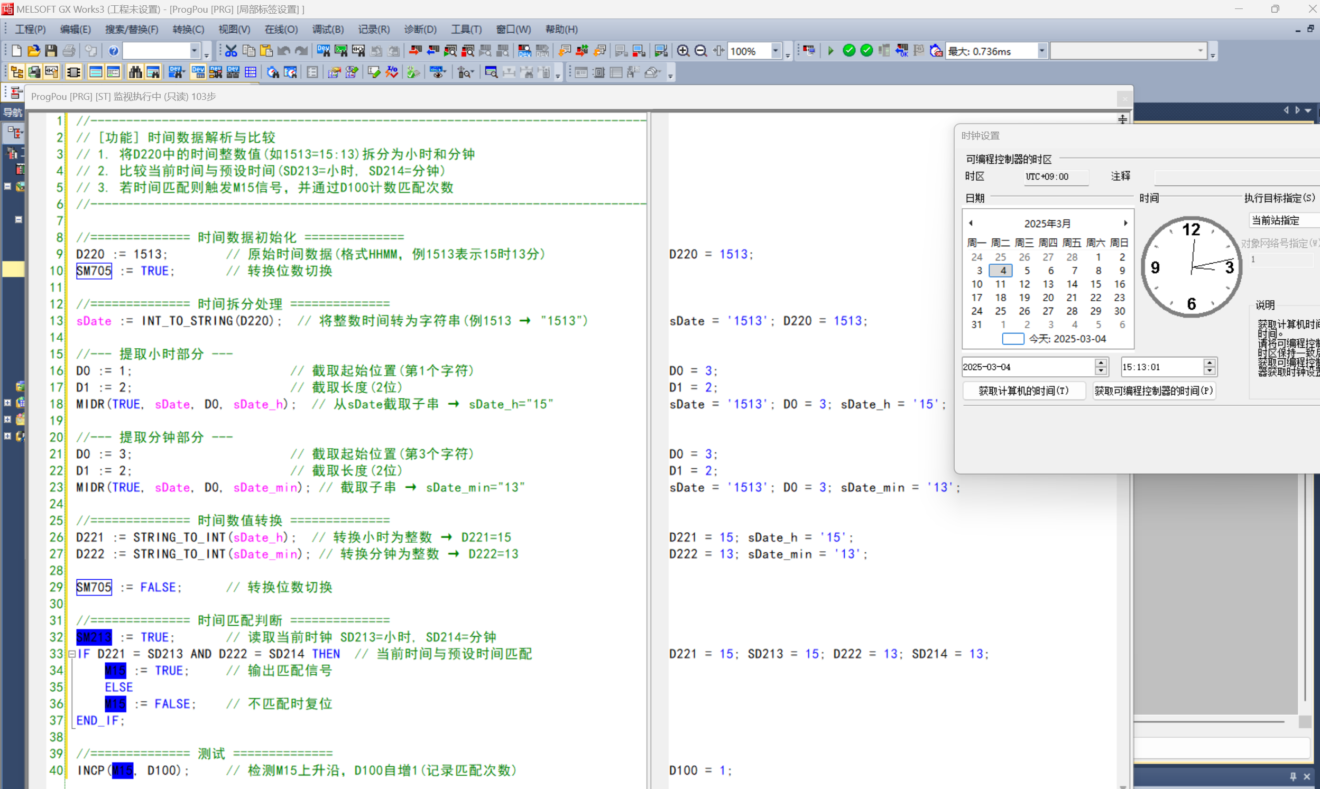The width and height of the screenshot is (1320, 789).
Task: Click the Save project icon
Action: 51,51
